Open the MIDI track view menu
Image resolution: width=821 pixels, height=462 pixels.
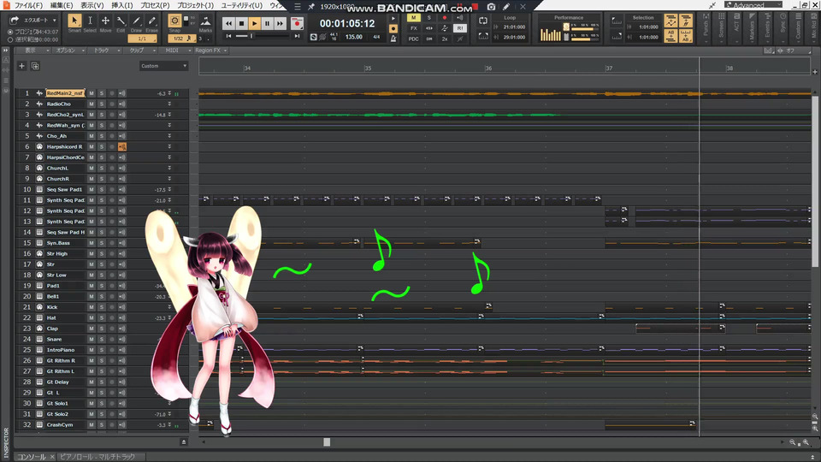click(175, 50)
